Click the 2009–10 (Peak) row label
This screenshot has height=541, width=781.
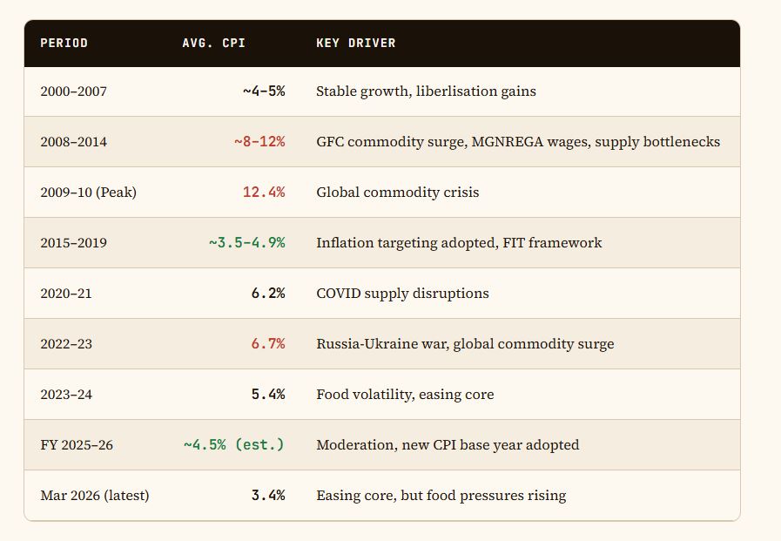(88, 193)
